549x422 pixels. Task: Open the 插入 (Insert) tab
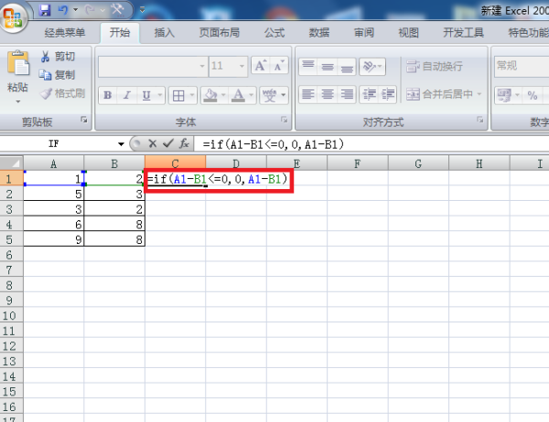point(164,33)
